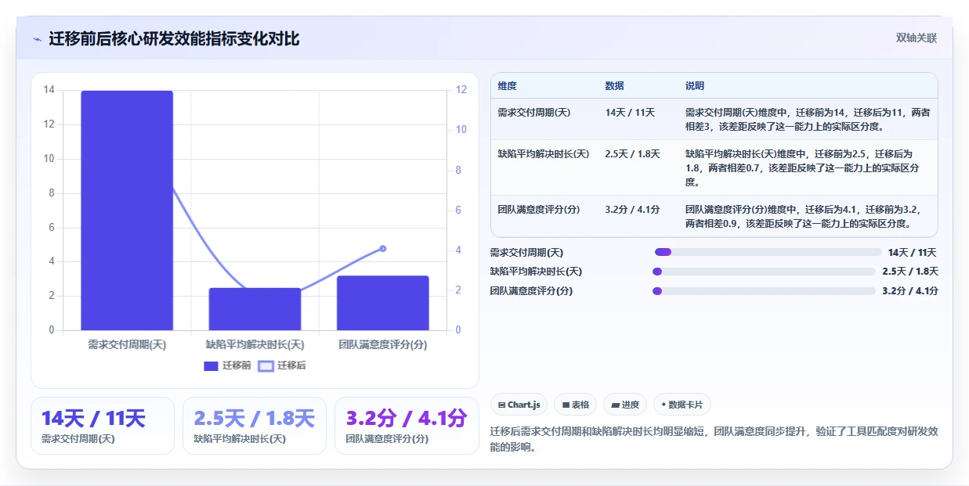
Task: Click the 团队满意度评分(分) label in progress list
Action: coord(531,291)
